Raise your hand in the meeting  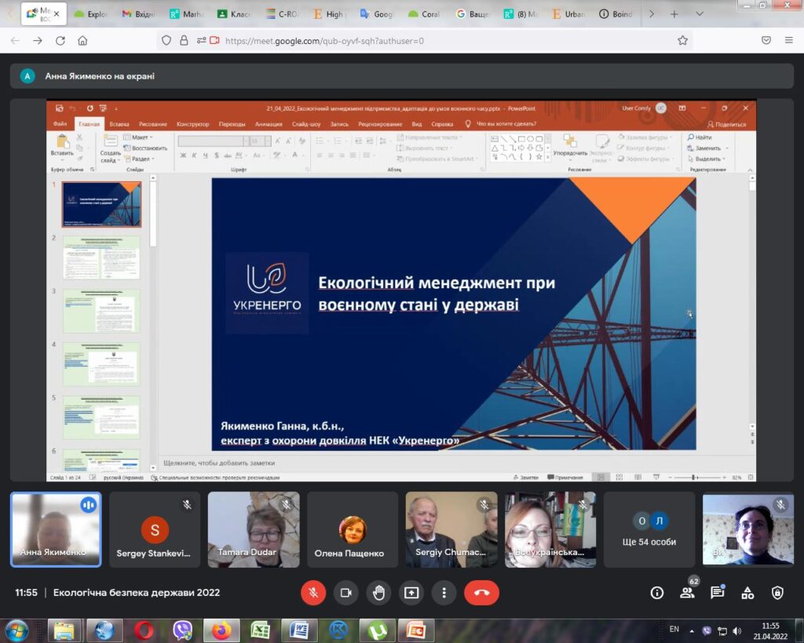(x=378, y=593)
